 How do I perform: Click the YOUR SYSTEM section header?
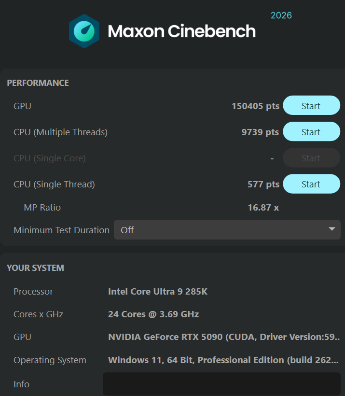(35, 268)
